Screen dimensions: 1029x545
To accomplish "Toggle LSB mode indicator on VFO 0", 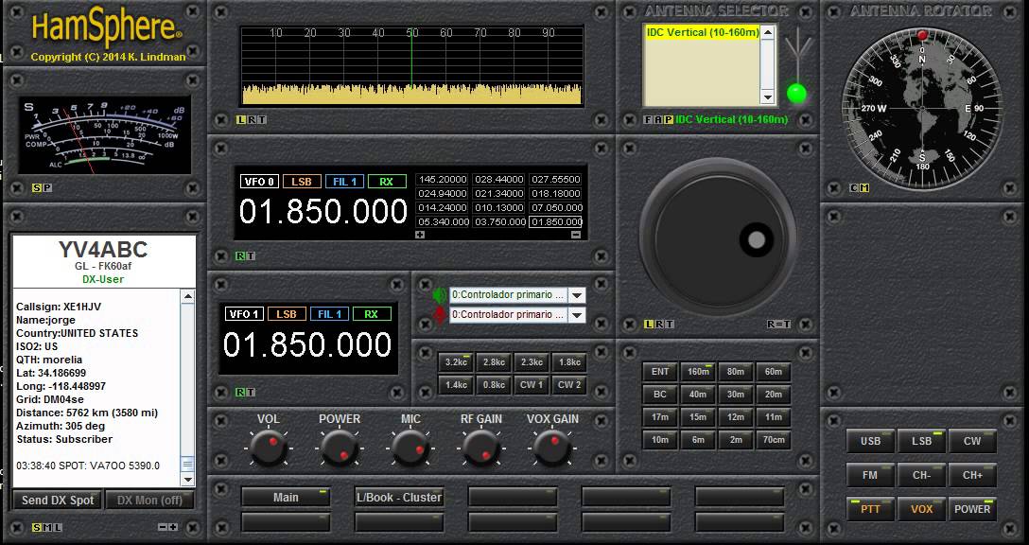I will pyautogui.click(x=301, y=182).
